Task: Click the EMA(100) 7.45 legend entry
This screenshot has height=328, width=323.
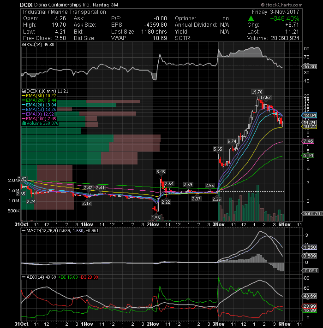Action: (39, 119)
